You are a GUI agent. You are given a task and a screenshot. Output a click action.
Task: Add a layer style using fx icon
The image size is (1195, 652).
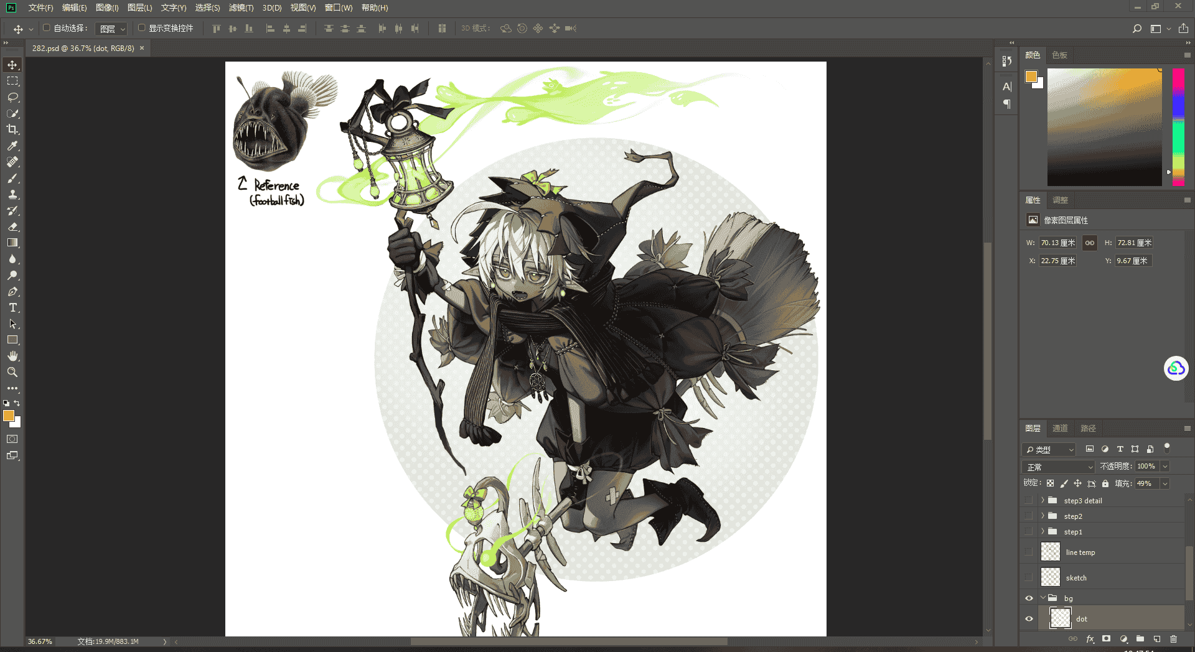tap(1090, 639)
